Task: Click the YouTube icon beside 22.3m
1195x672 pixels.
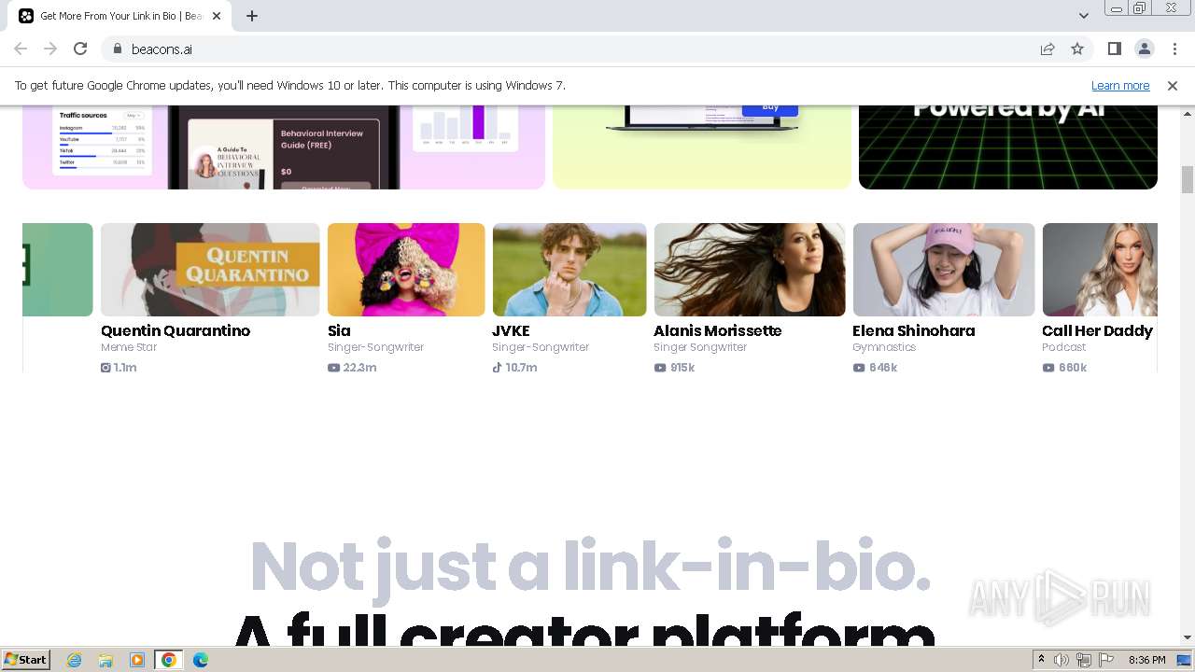Action: (333, 368)
